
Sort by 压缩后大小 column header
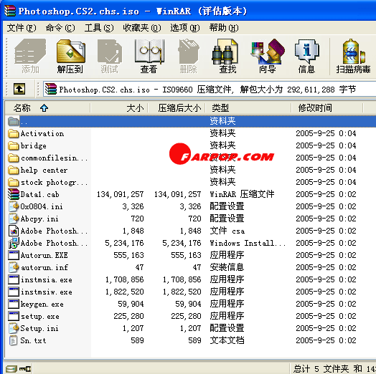point(177,108)
